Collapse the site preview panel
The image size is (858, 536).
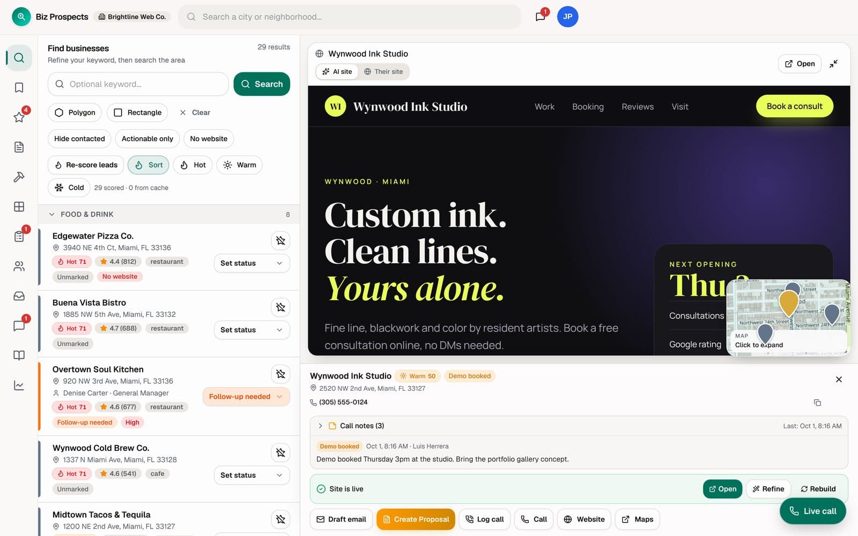[833, 64]
